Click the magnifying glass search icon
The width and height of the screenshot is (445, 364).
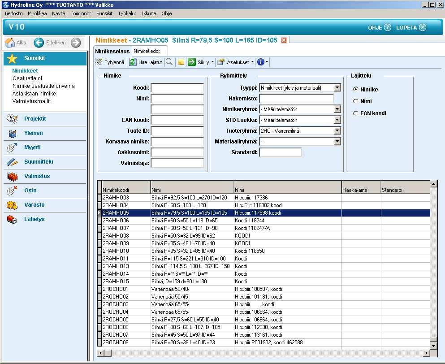pyautogui.click(x=169, y=62)
